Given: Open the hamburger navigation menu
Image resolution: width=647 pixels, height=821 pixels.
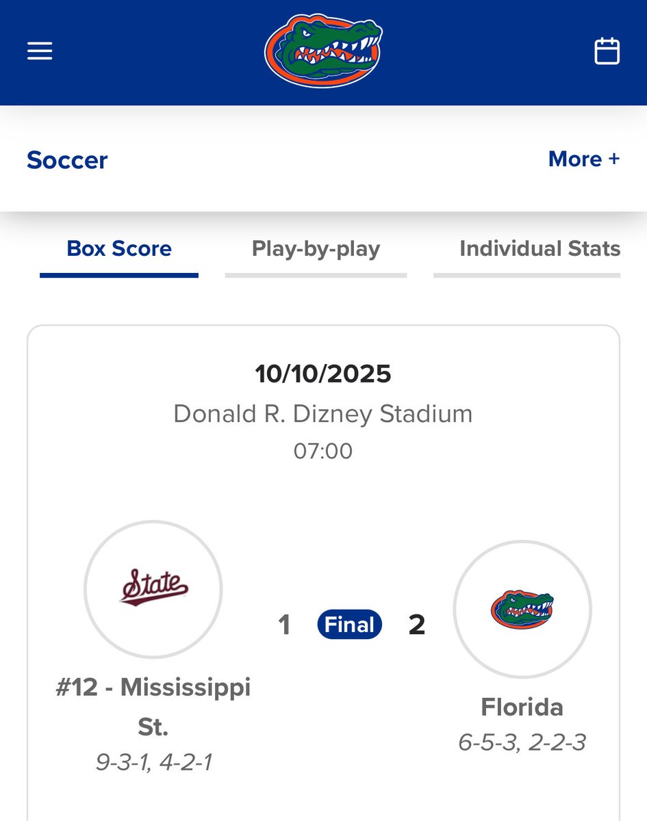Looking at the screenshot, I should pyautogui.click(x=40, y=51).
